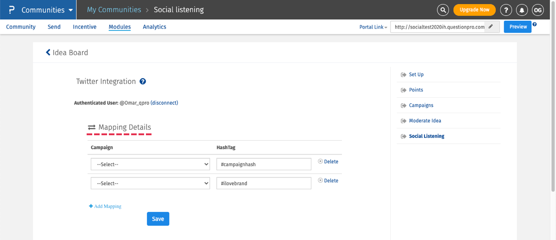Click the Twitter Integration help icon
This screenshot has height=240, width=556.
point(143,82)
